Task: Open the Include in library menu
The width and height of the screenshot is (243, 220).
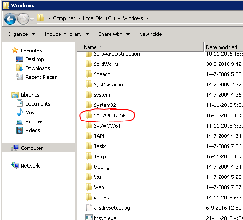Action: (x=67, y=34)
